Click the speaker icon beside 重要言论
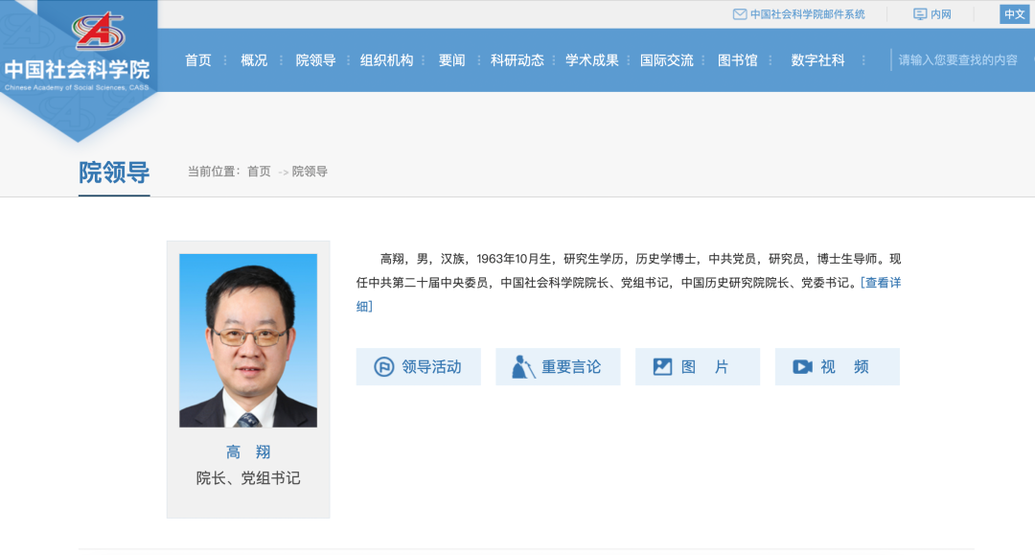Screen dimensions: 1035x555 [x=523, y=367]
